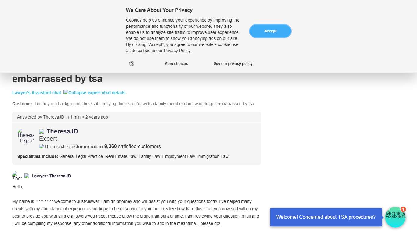The width and height of the screenshot is (417, 234).
Task: Open the Technician Assistant chat bubble icon
Action: click(x=395, y=218)
